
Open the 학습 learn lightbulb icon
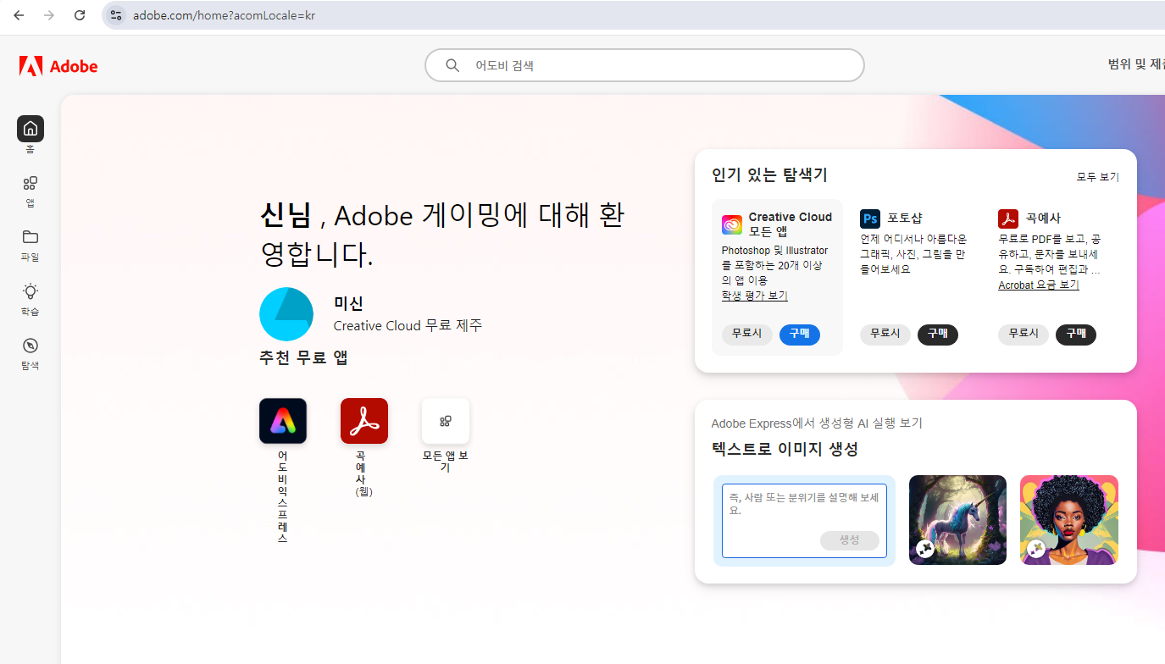pos(31,291)
